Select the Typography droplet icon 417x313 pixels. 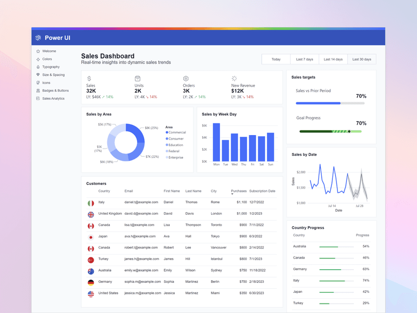tap(38, 67)
